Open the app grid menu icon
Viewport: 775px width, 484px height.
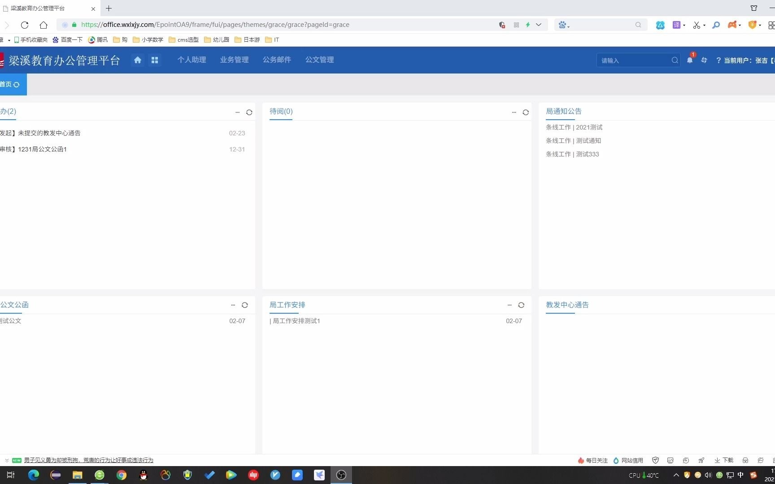coord(155,60)
